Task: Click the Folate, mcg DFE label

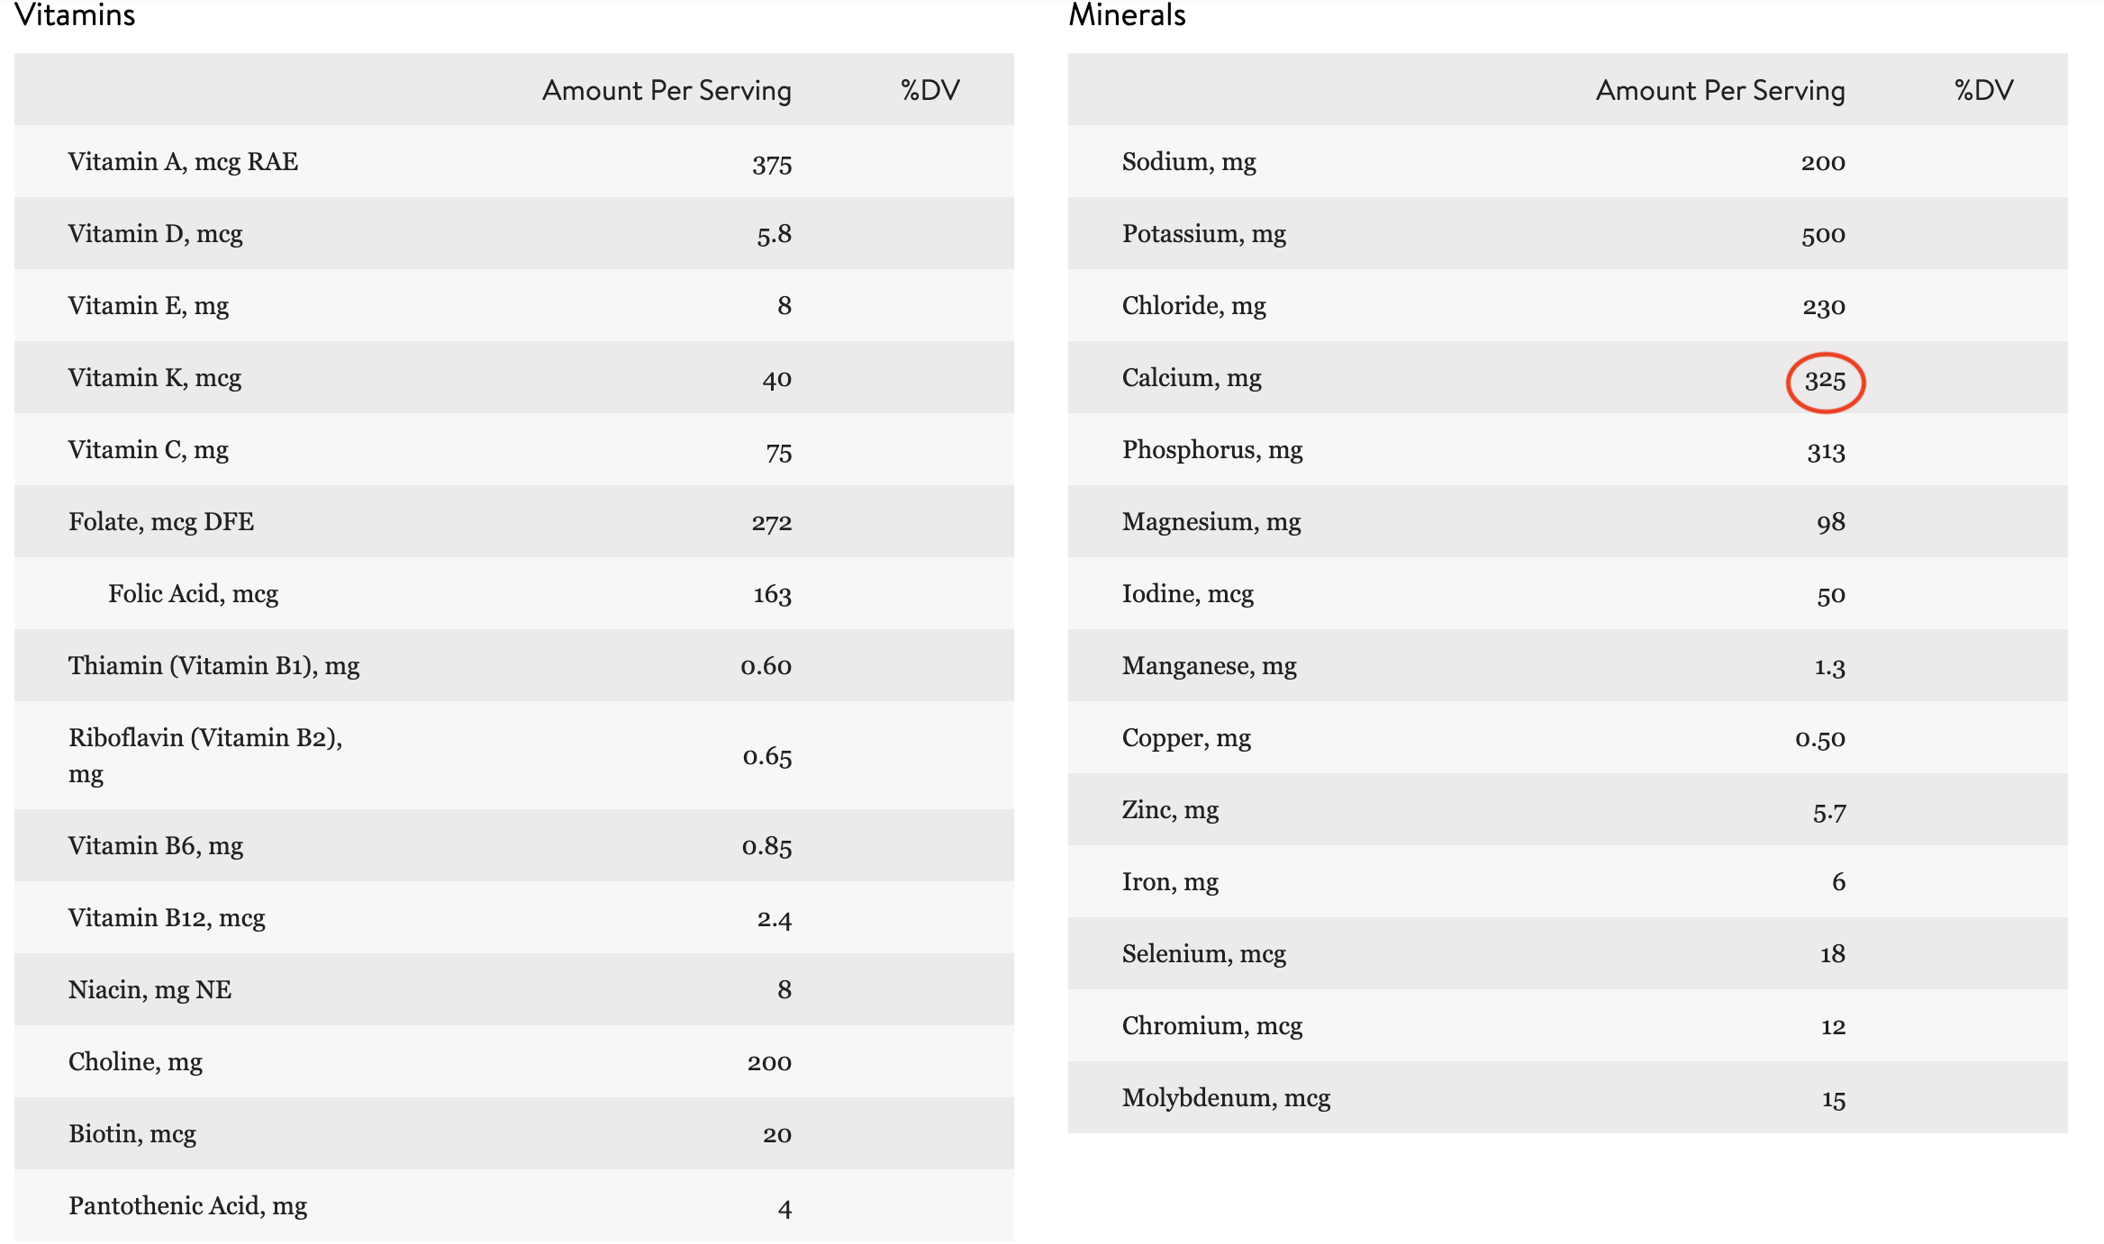Action: [x=161, y=522]
